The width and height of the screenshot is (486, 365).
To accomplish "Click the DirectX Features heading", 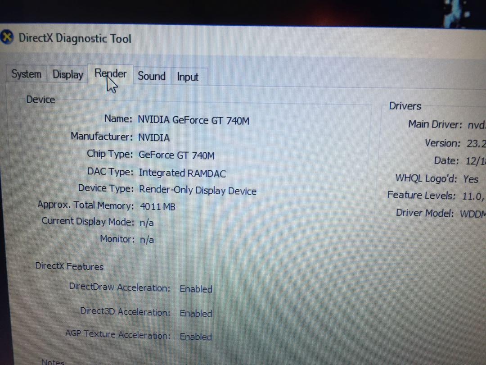I will (69, 266).
